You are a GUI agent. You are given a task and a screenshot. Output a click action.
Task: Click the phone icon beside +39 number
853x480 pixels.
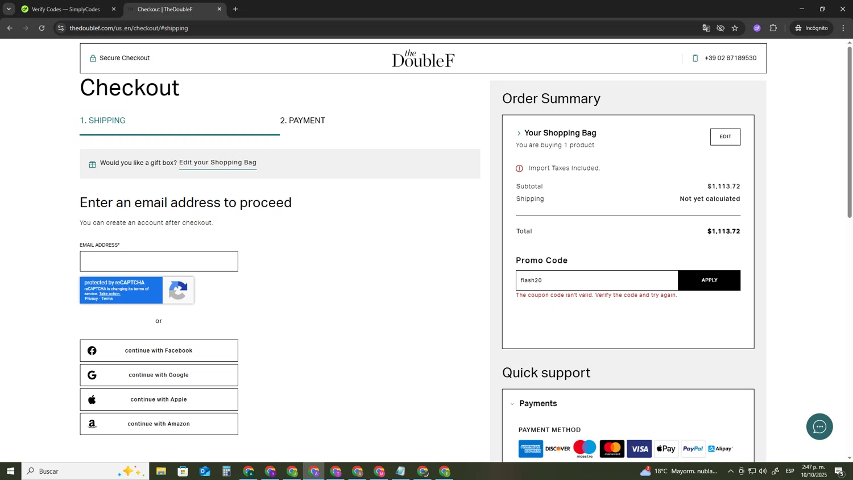click(x=695, y=58)
